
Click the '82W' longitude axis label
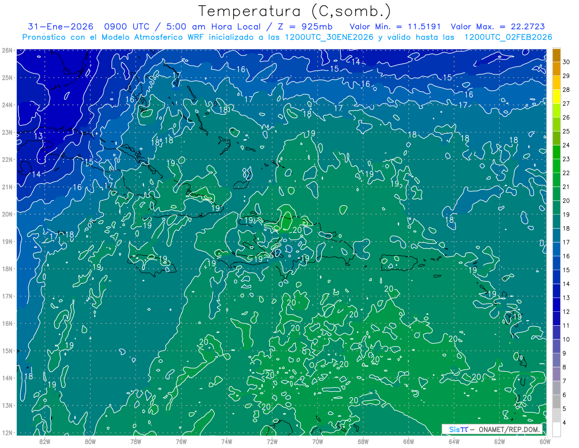45,441
